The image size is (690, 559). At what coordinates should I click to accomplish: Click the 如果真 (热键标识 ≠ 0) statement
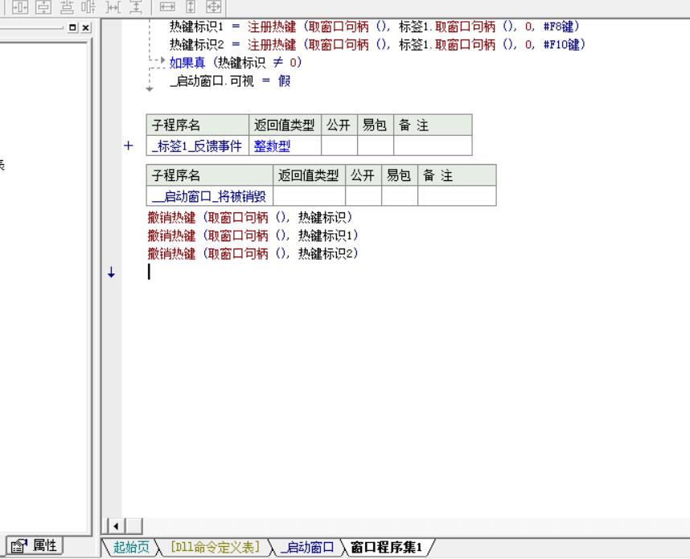236,63
